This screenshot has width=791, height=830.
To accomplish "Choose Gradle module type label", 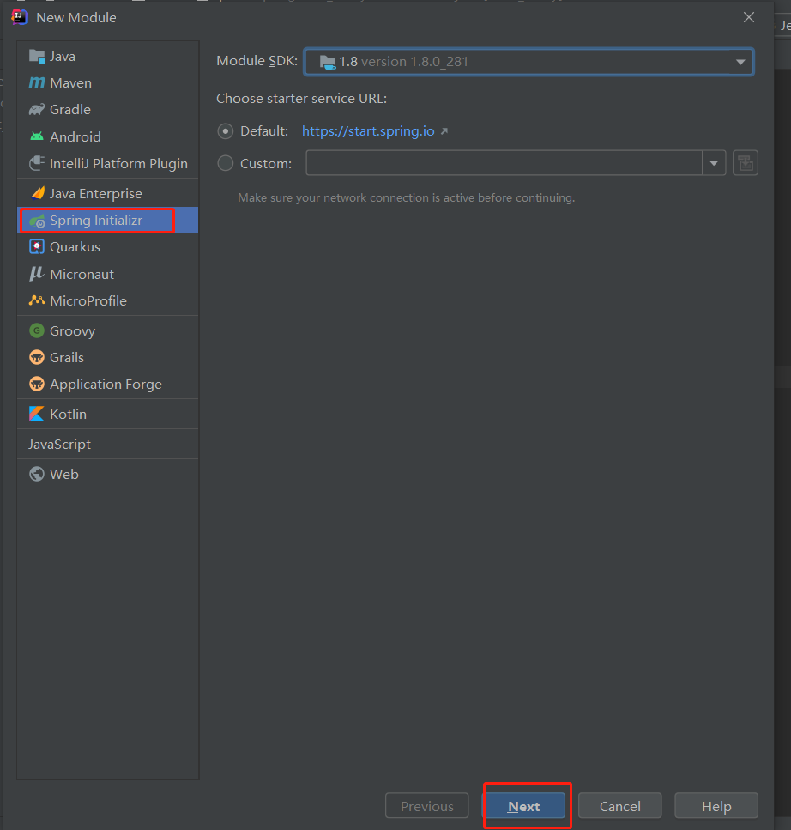I will click(69, 109).
